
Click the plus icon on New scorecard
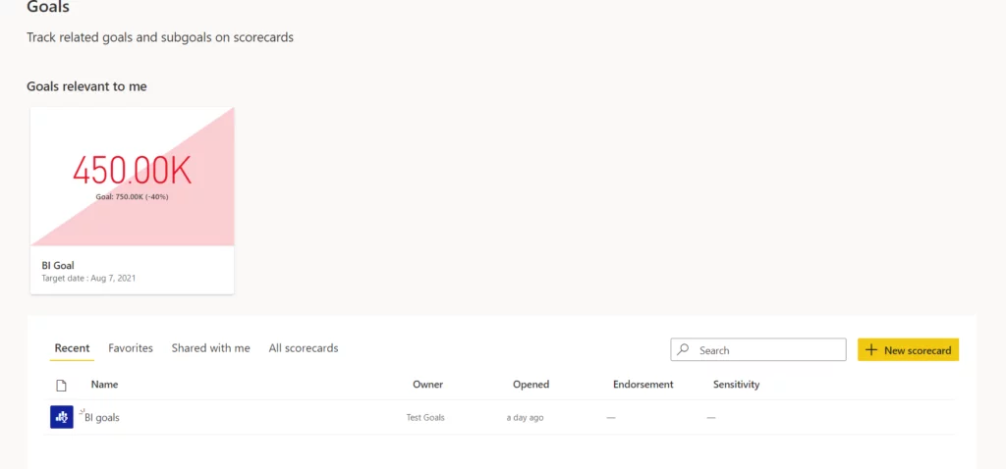coord(870,350)
